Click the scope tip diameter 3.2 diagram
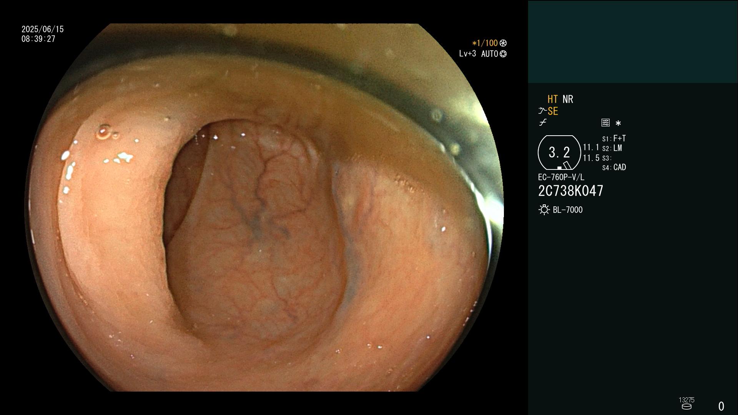Viewport: 738px width, 415px height. click(559, 153)
